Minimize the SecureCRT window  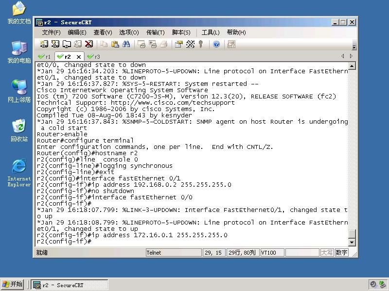click(336, 22)
